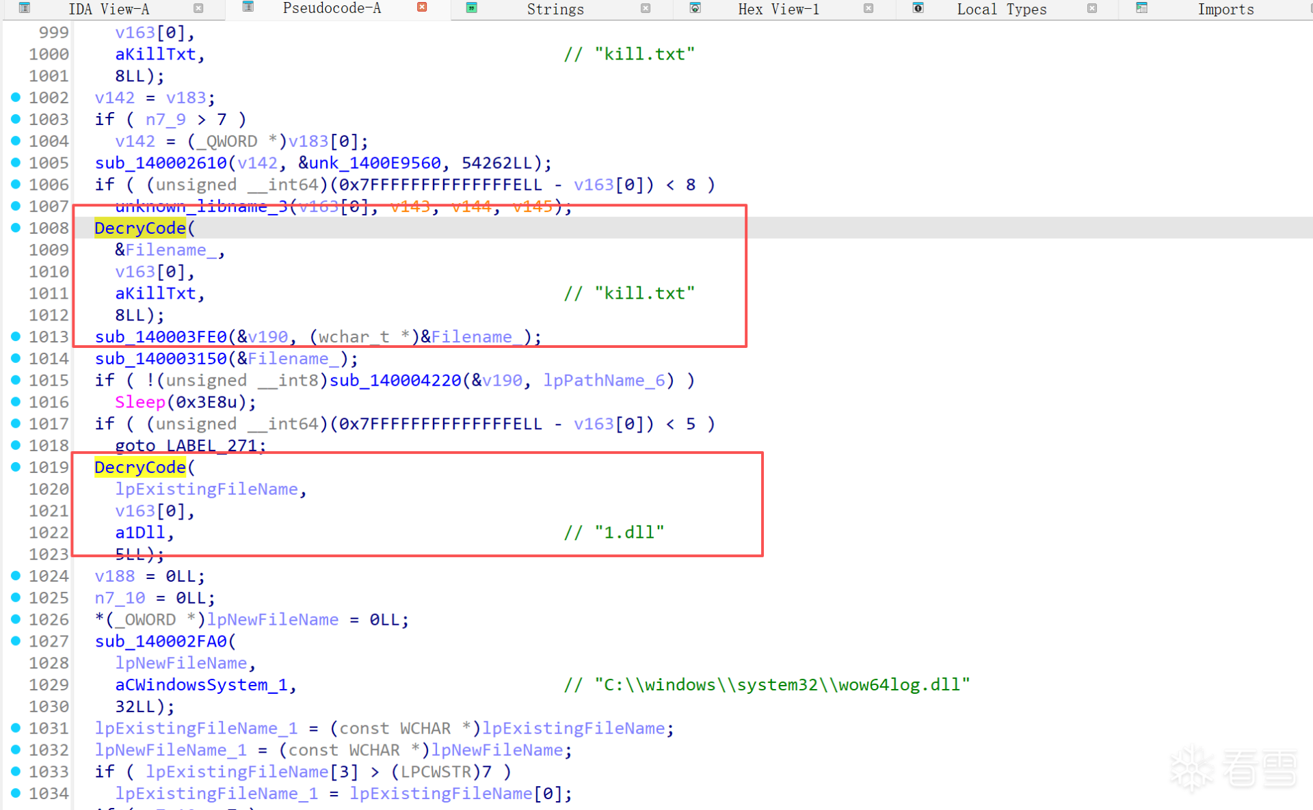The image size is (1313, 810).
Task: Click the Strings tab icon
Action: (471, 8)
